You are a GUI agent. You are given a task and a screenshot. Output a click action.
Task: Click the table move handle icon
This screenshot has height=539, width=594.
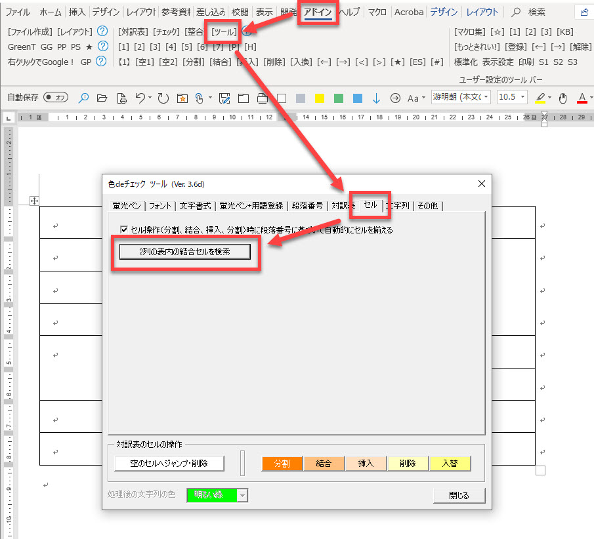pyautogui.click(x=35, y=201)
